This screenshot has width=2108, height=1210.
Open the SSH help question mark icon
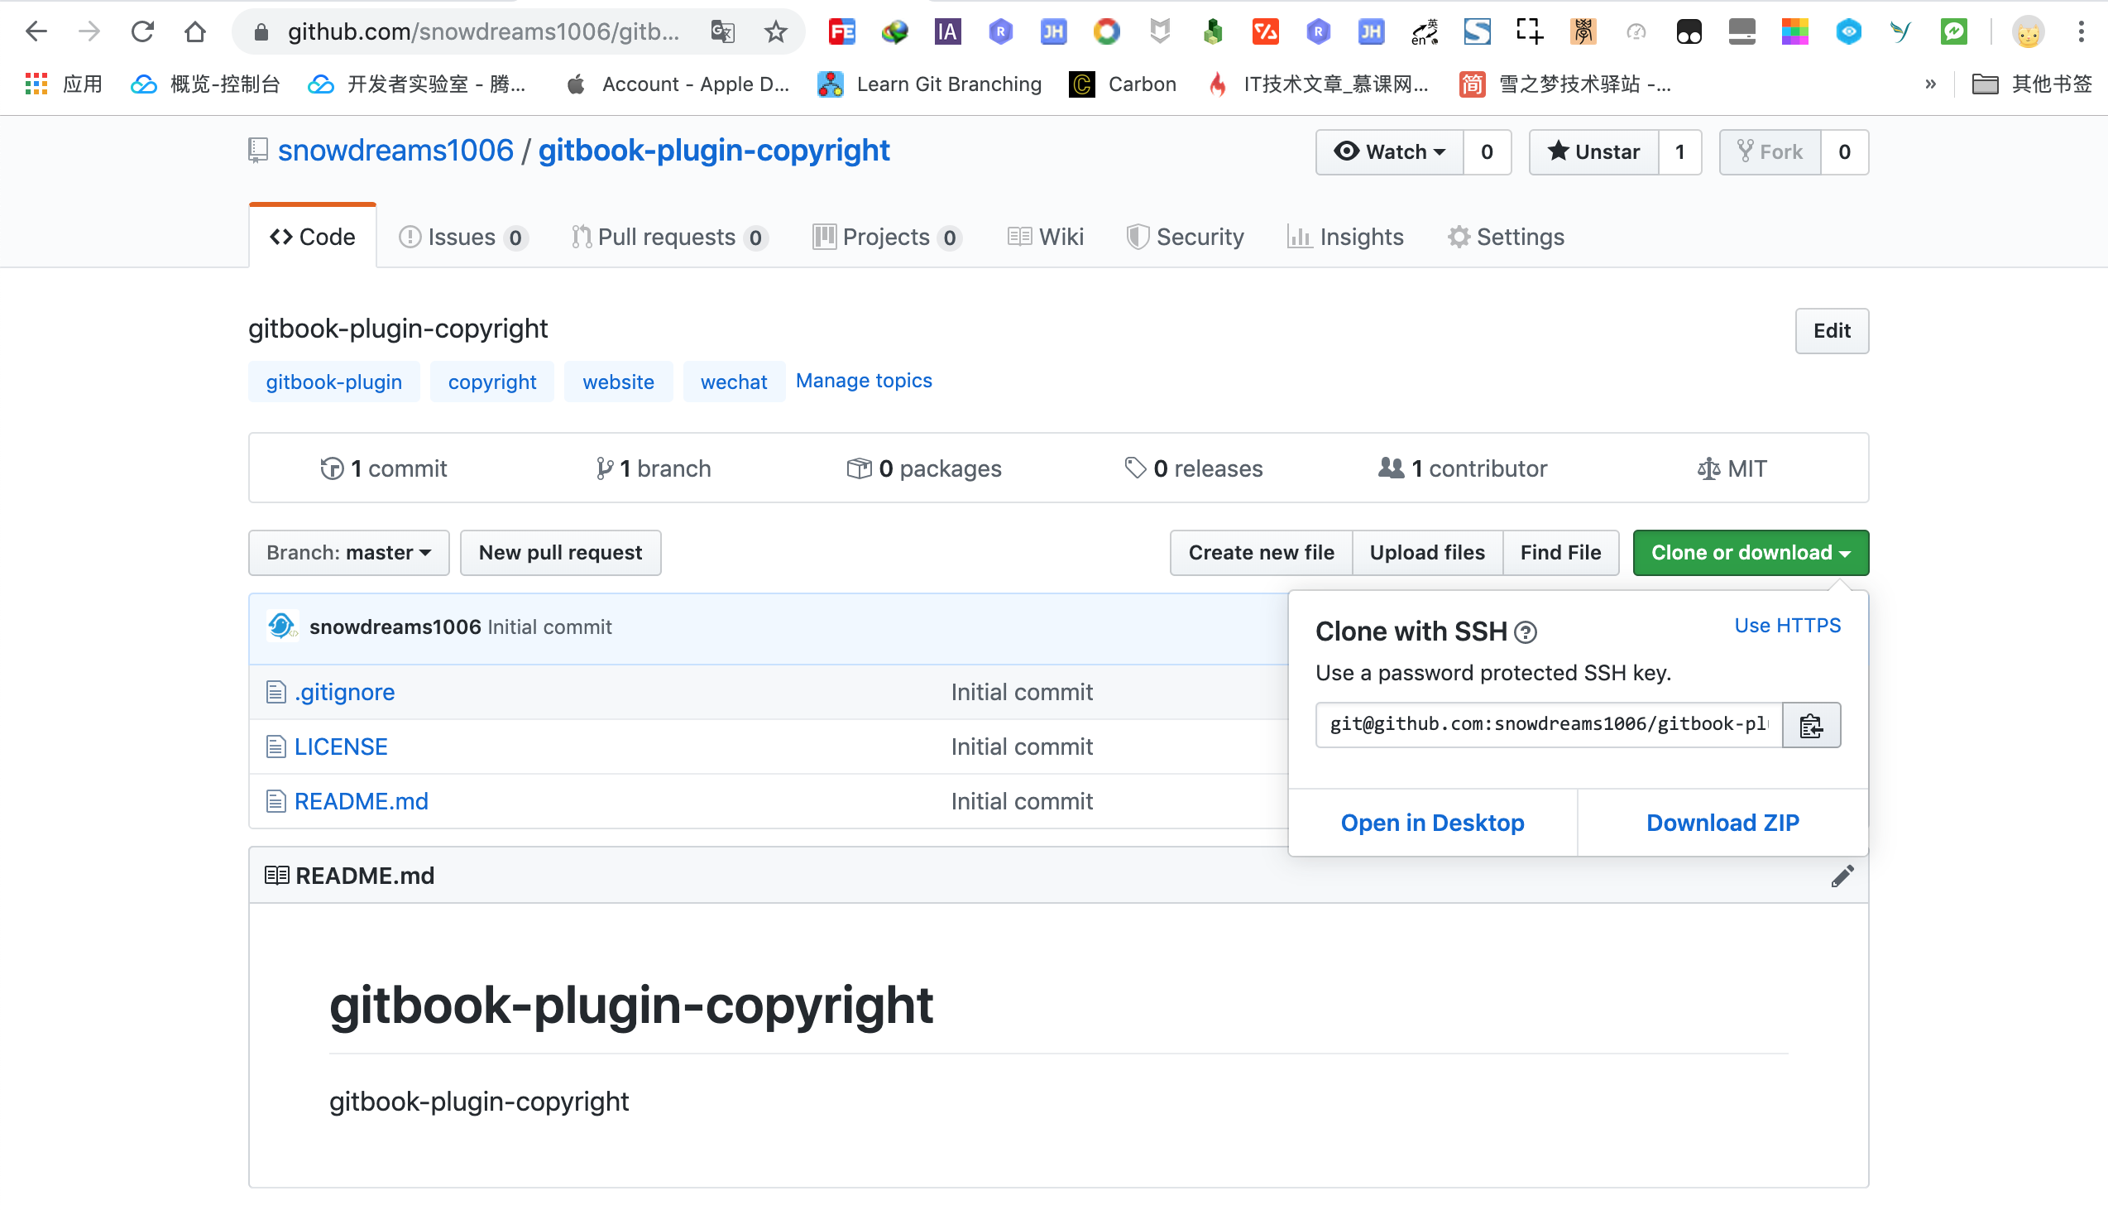(x=1525, y=632)
